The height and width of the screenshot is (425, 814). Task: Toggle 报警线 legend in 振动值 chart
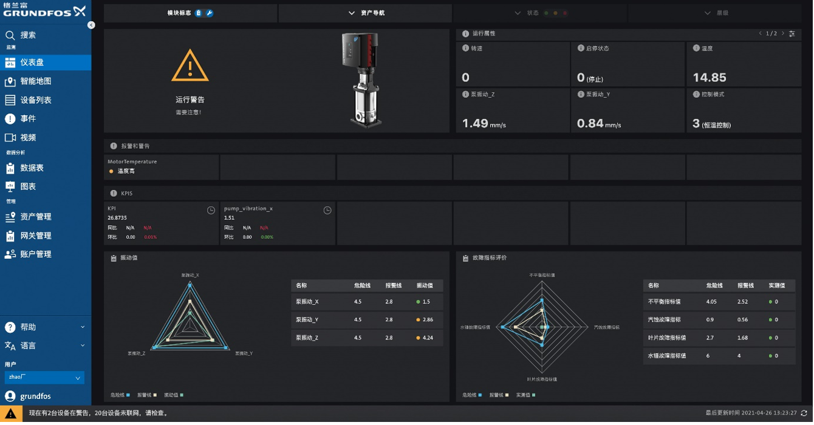pyautogui.click(x=148, y=395)
